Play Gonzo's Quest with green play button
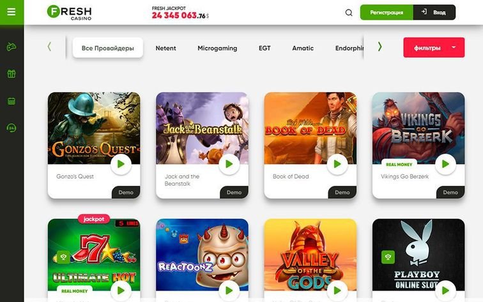483x302 pixels. click(x=121, y=164)
